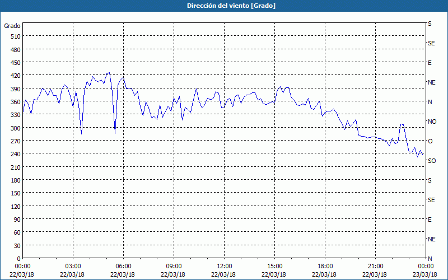Image resolution: width=448 pixels, height=280 pixels.
Task: Click the chart title 'Dirección del viento [Grado]'
Action: [x=231, y=6]
